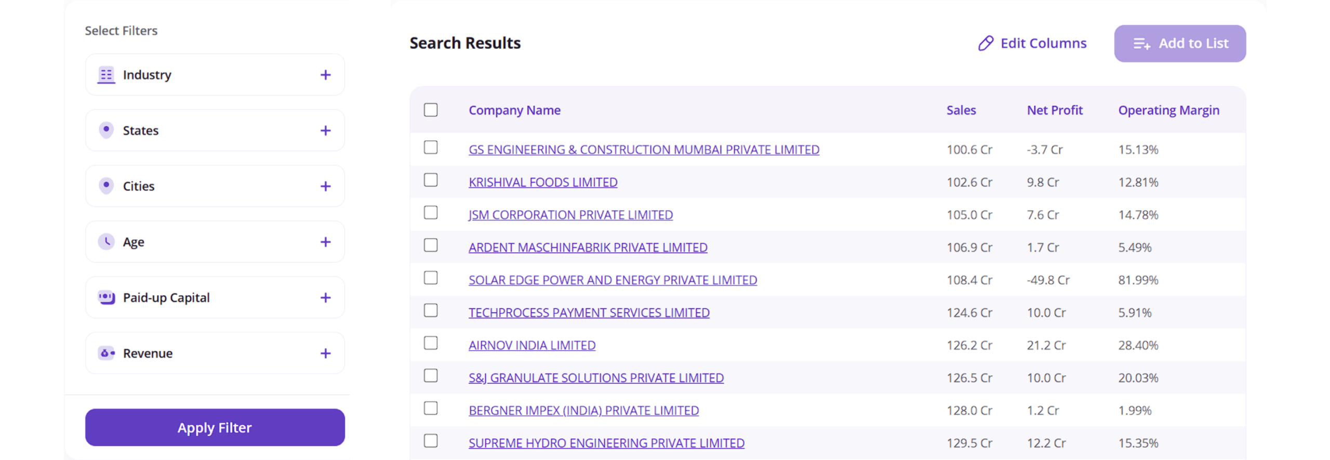Expand the Industry filter with plus
1330x460 pixels.
click(325, 75)
